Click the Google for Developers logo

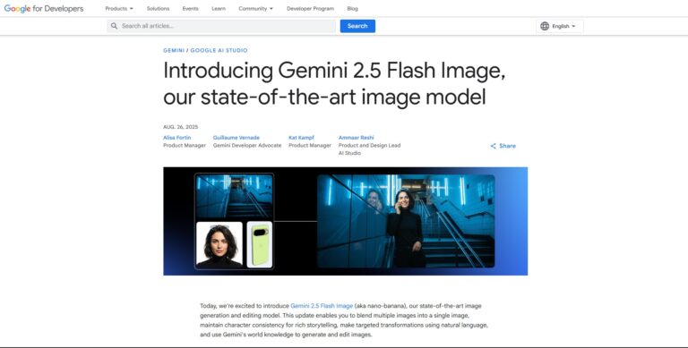tap(43, 8)
